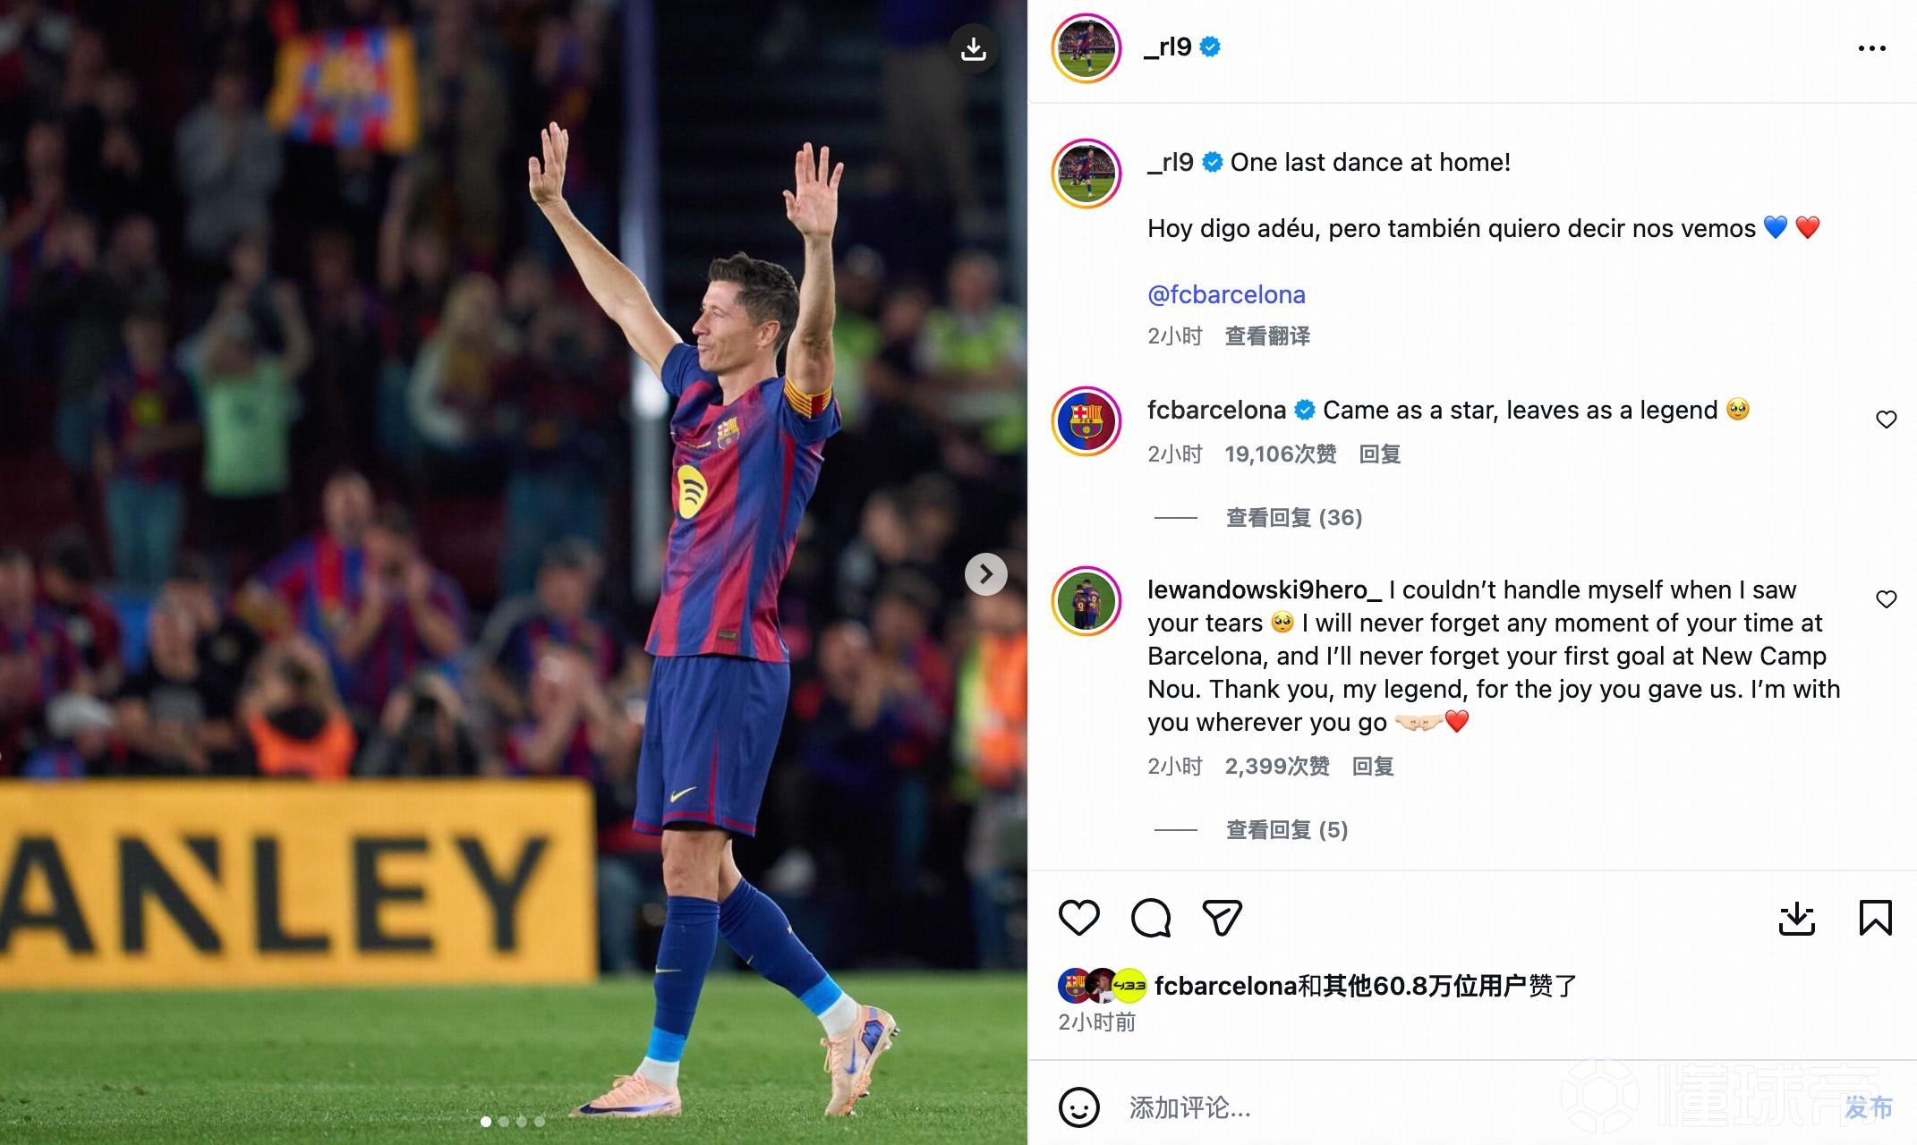Expand 5 replies under lewandowski9hero_ comment
This screenshot has width=1917, height=1145.
pyautogui.click(x=1286, y=830)
